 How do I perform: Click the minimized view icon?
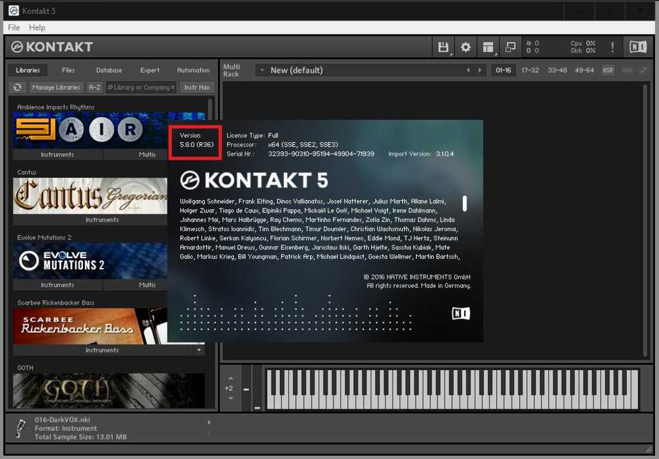(x=510, y=47)
